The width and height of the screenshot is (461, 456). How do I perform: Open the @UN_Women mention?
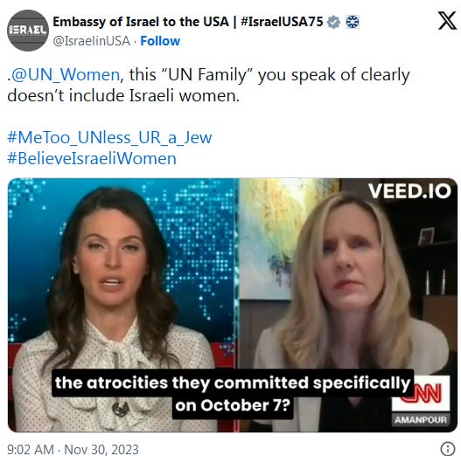point(65,74)
